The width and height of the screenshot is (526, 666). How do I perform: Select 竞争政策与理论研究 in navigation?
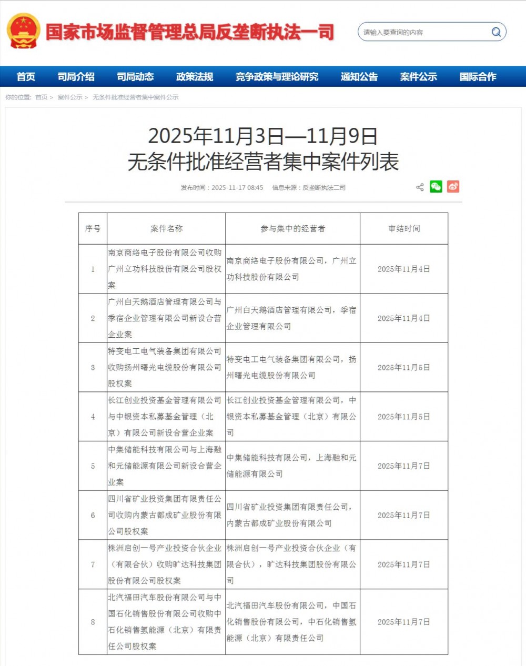click(277, 77)
